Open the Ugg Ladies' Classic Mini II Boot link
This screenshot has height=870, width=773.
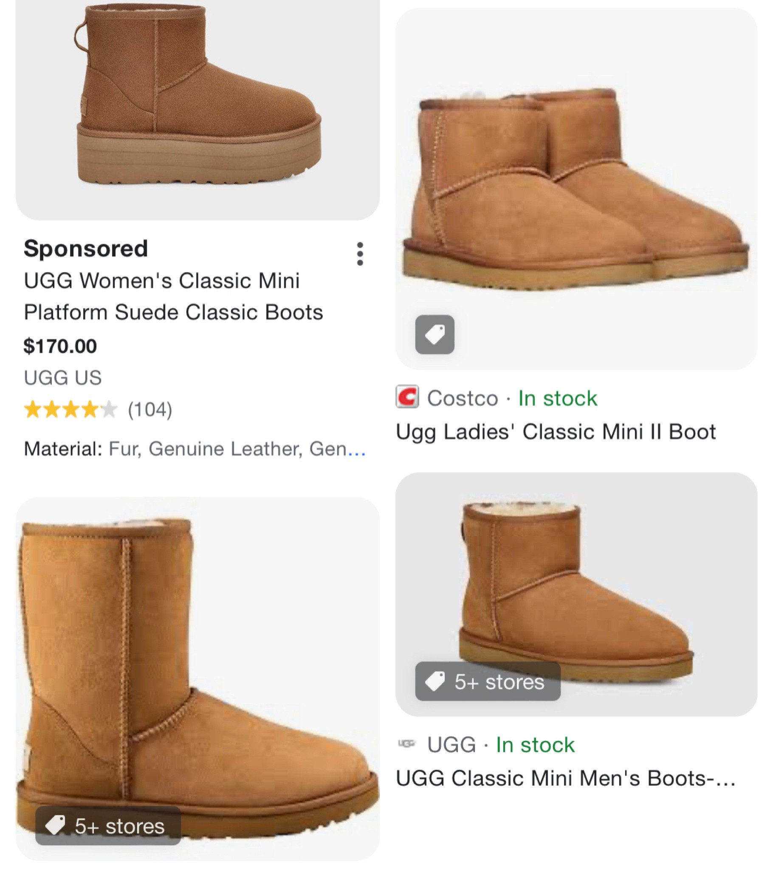pyautogui.click(x=556, y=431)
